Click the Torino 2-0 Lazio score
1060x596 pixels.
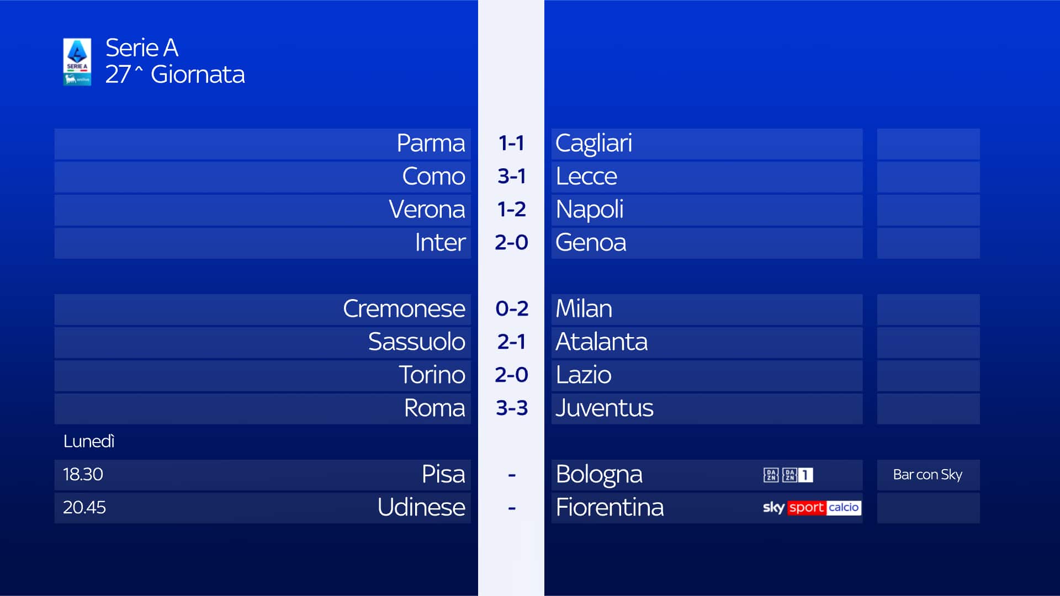click(511, 375)
